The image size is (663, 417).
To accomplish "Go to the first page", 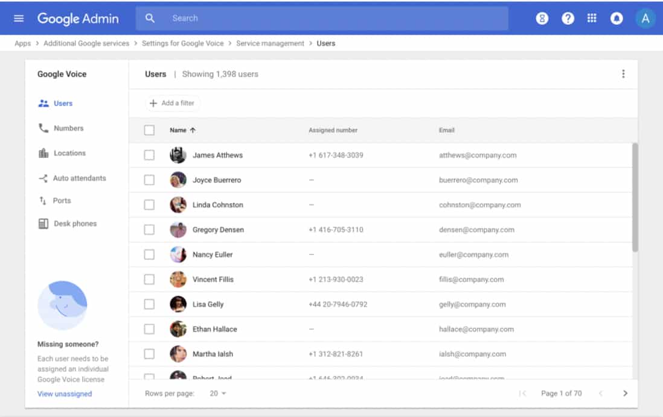I will [523, 393].
